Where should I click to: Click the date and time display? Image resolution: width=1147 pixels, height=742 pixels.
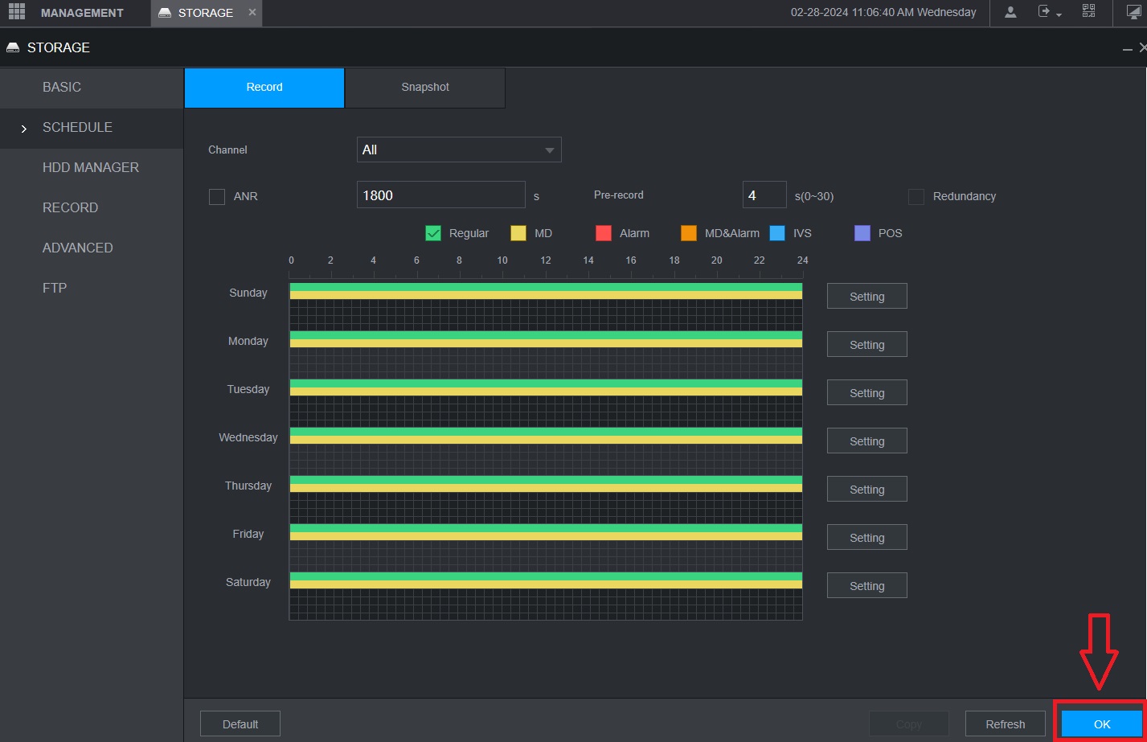tap(883, 12)
